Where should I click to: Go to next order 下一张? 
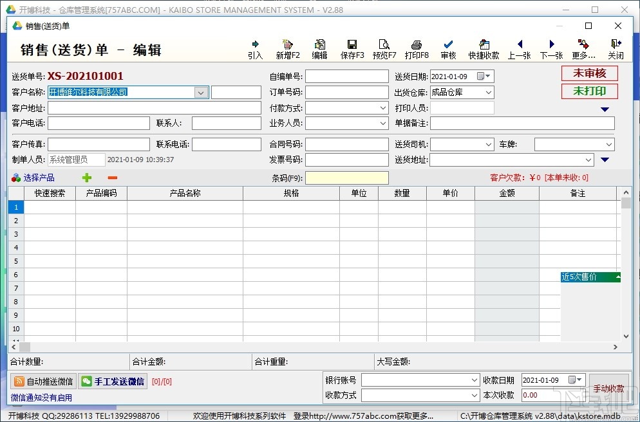point(551,50)
